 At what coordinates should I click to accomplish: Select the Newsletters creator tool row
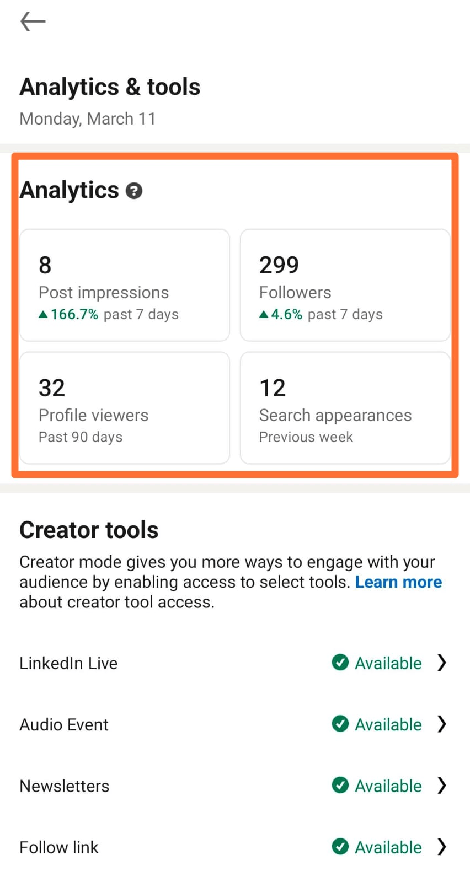coord(64,786)
